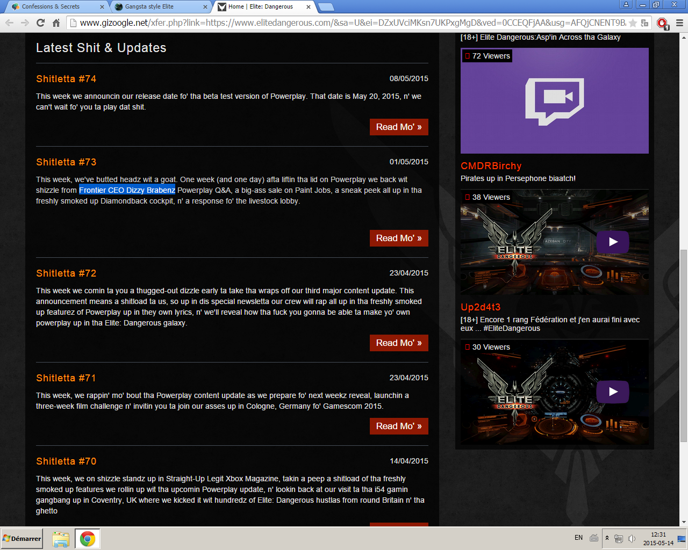Click the Latest Shit & Updates heading
688x550 pixels.
[x=101, y=48]
